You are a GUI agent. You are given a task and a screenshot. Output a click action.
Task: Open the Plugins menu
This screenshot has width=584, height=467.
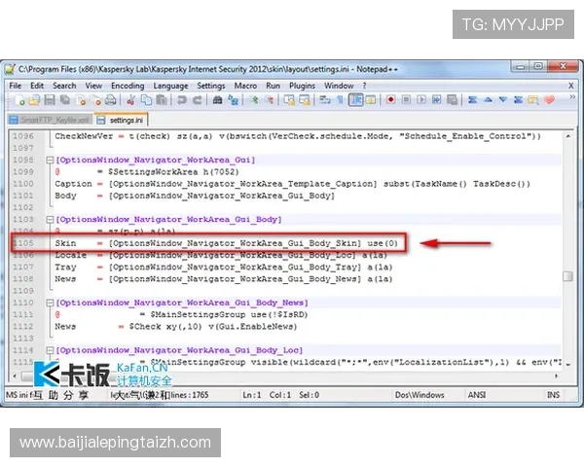pos(303,86)
